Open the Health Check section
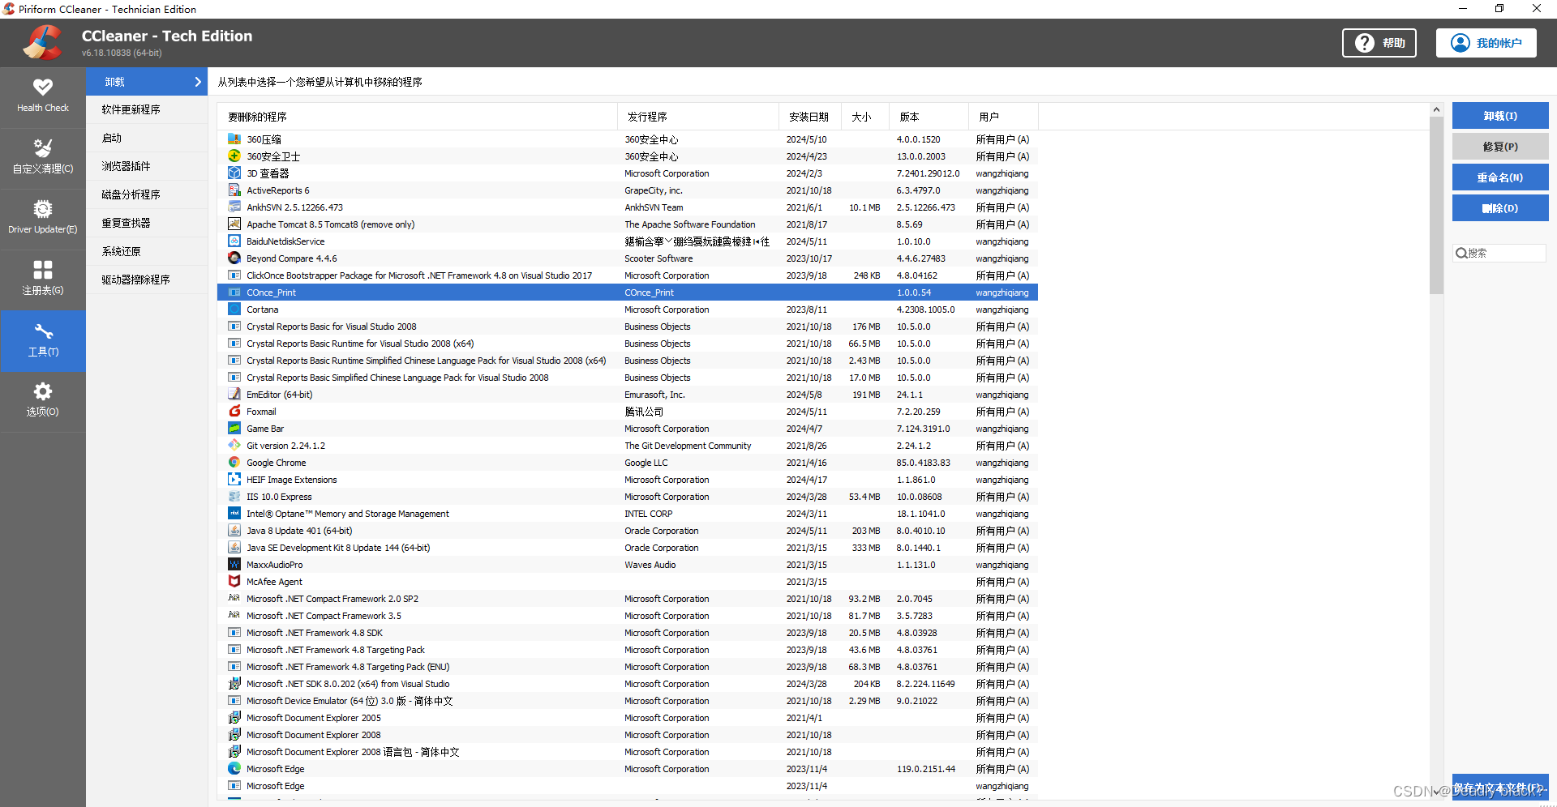 pos(43,96)
